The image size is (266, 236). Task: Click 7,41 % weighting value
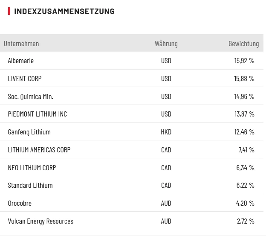coord(246,150)
